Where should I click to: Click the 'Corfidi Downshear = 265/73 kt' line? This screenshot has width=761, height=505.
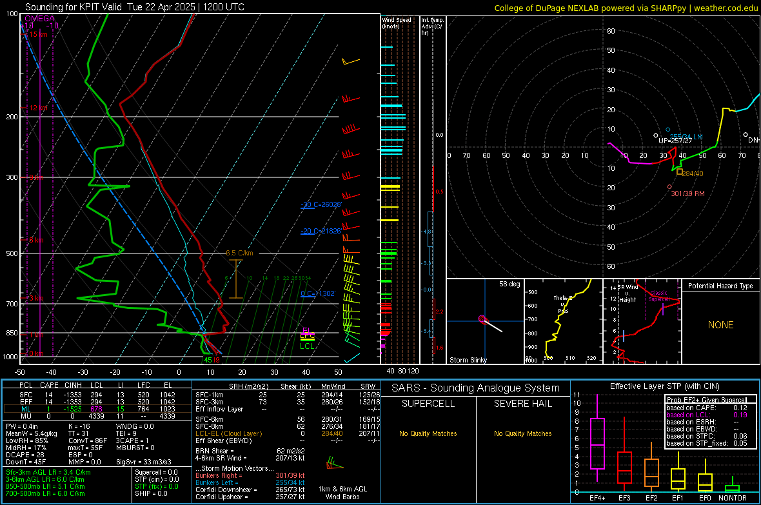pos(250,490)
